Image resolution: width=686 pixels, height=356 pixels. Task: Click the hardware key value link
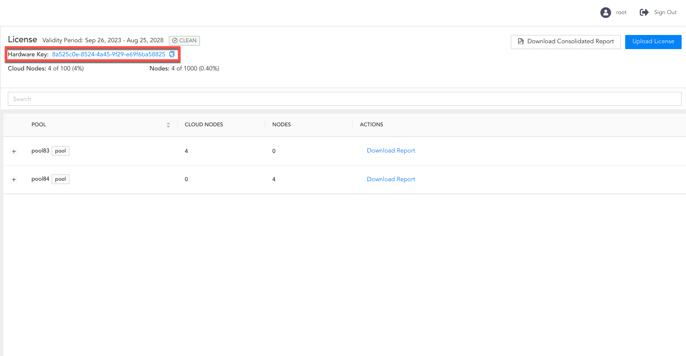click(108, 54)
